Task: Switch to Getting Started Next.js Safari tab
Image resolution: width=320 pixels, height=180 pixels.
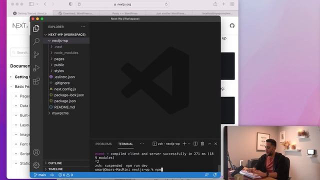Action: click(30, 13)
